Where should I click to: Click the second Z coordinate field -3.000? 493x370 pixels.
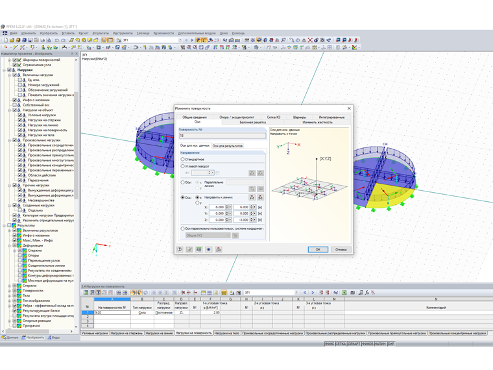coord(241,220)
